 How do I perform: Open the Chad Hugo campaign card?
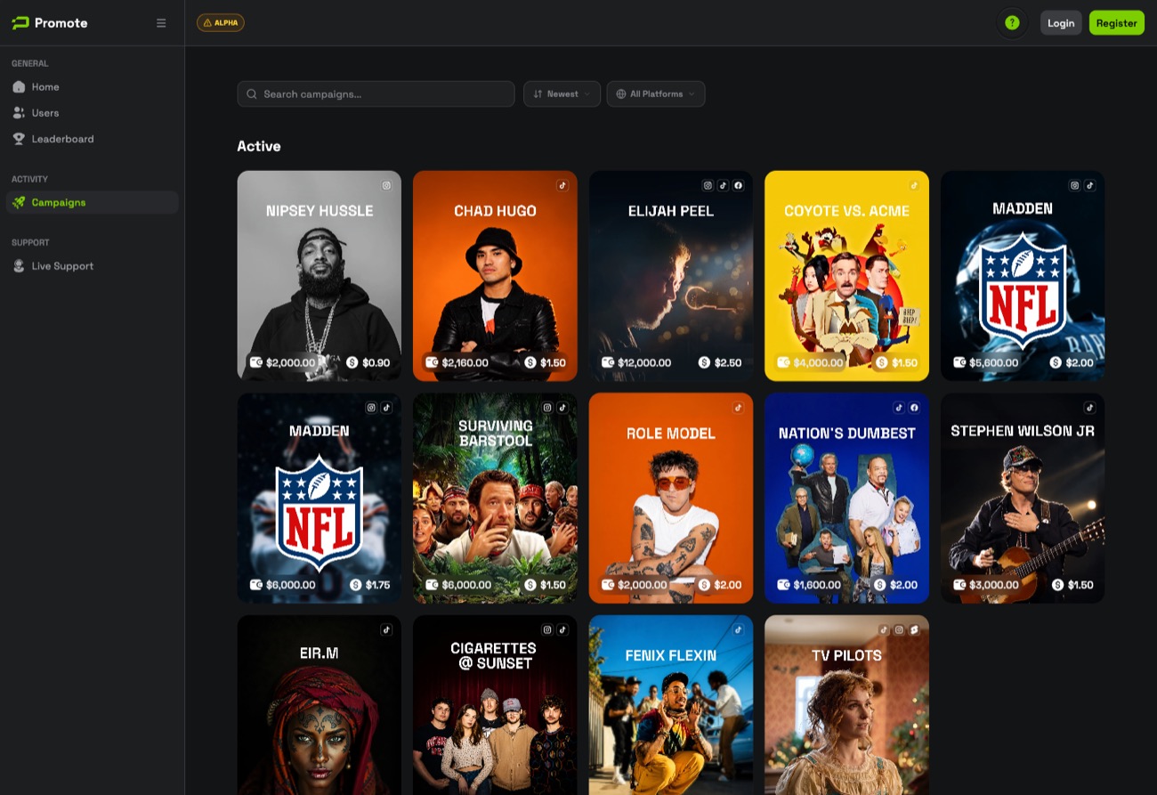click(x=495, y=276)
